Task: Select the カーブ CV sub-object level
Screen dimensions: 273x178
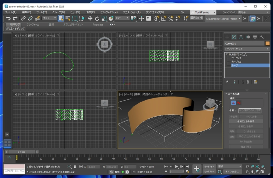Action: tap(236, 62)
